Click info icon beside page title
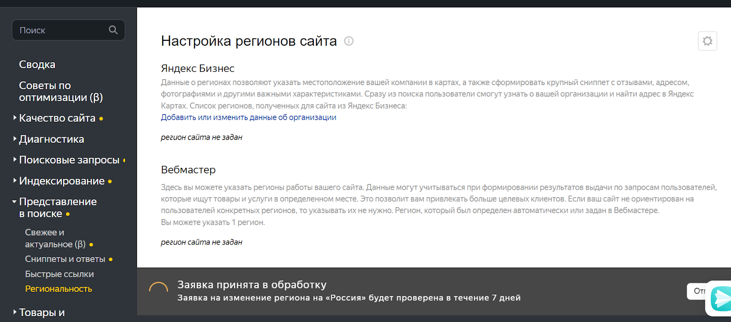 pos(349,41)
